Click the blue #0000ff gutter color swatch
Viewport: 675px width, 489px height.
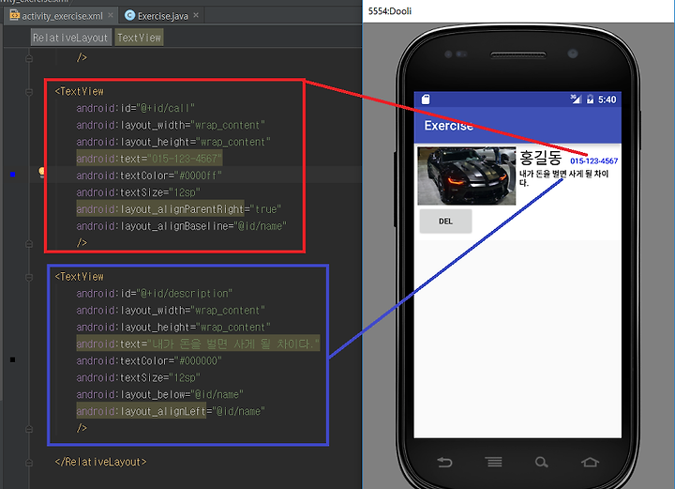click(x=12, y=174)
